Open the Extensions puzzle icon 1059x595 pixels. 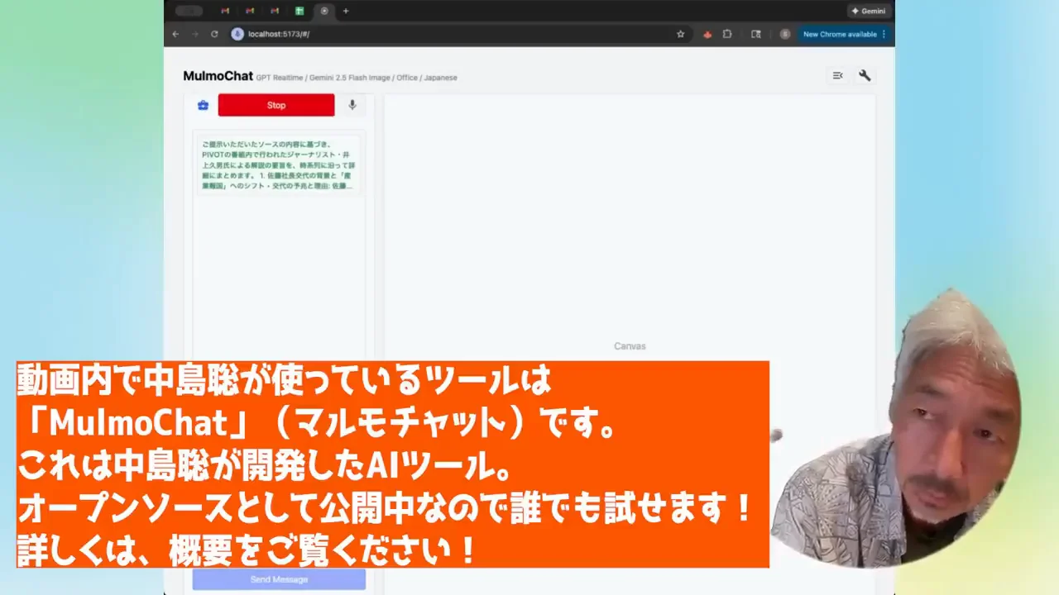[727, 34]
